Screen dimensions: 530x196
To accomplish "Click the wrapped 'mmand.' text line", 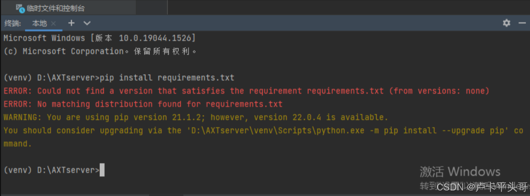I will click(18, 144).
